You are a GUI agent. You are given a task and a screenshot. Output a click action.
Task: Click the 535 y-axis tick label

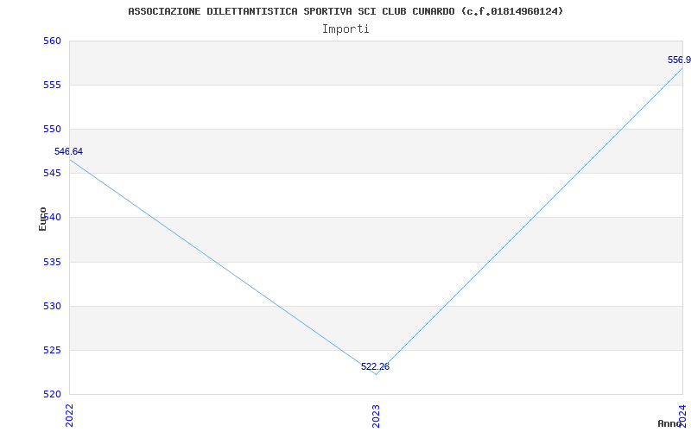click(52, 263)
